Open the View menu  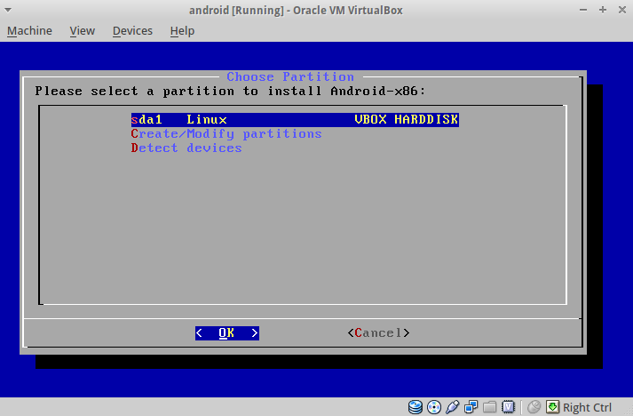click(x=83, y=31)
